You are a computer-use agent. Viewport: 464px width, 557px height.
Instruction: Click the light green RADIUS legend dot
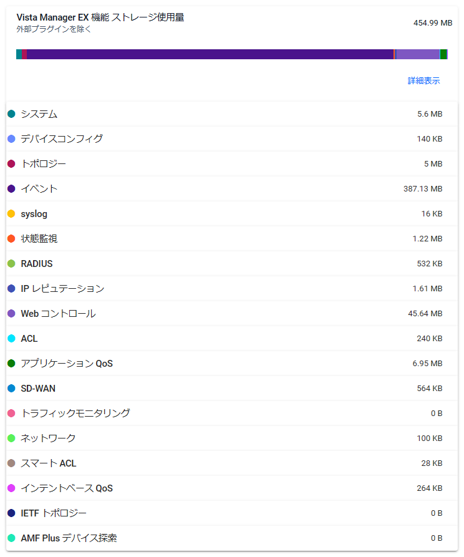(x=11, y=264)
